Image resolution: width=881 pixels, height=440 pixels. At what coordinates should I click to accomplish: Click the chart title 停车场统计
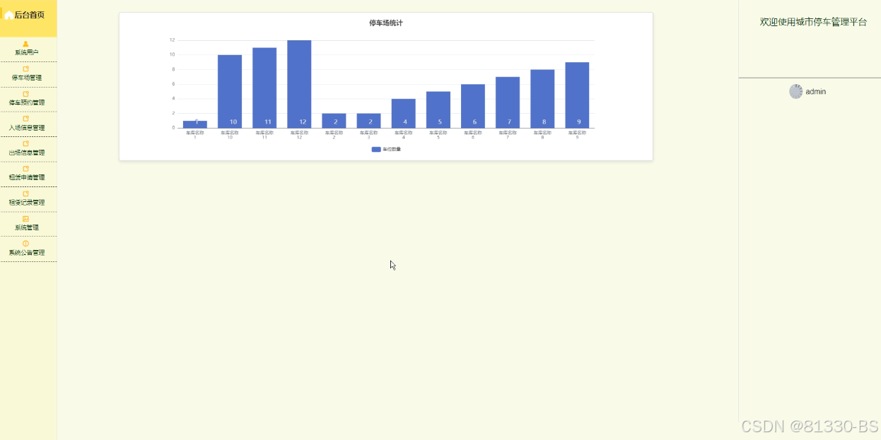(x=385, y=23)
